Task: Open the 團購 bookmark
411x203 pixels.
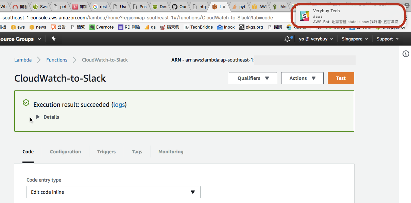Action: pyautogui.click(x=275, y=27)
